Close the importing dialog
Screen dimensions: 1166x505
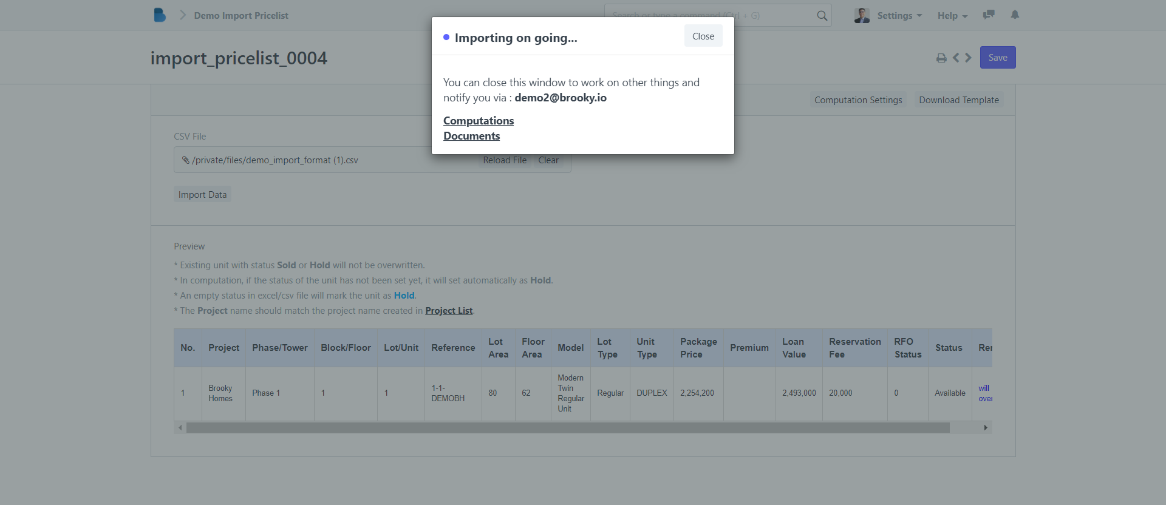click(703, 36)
